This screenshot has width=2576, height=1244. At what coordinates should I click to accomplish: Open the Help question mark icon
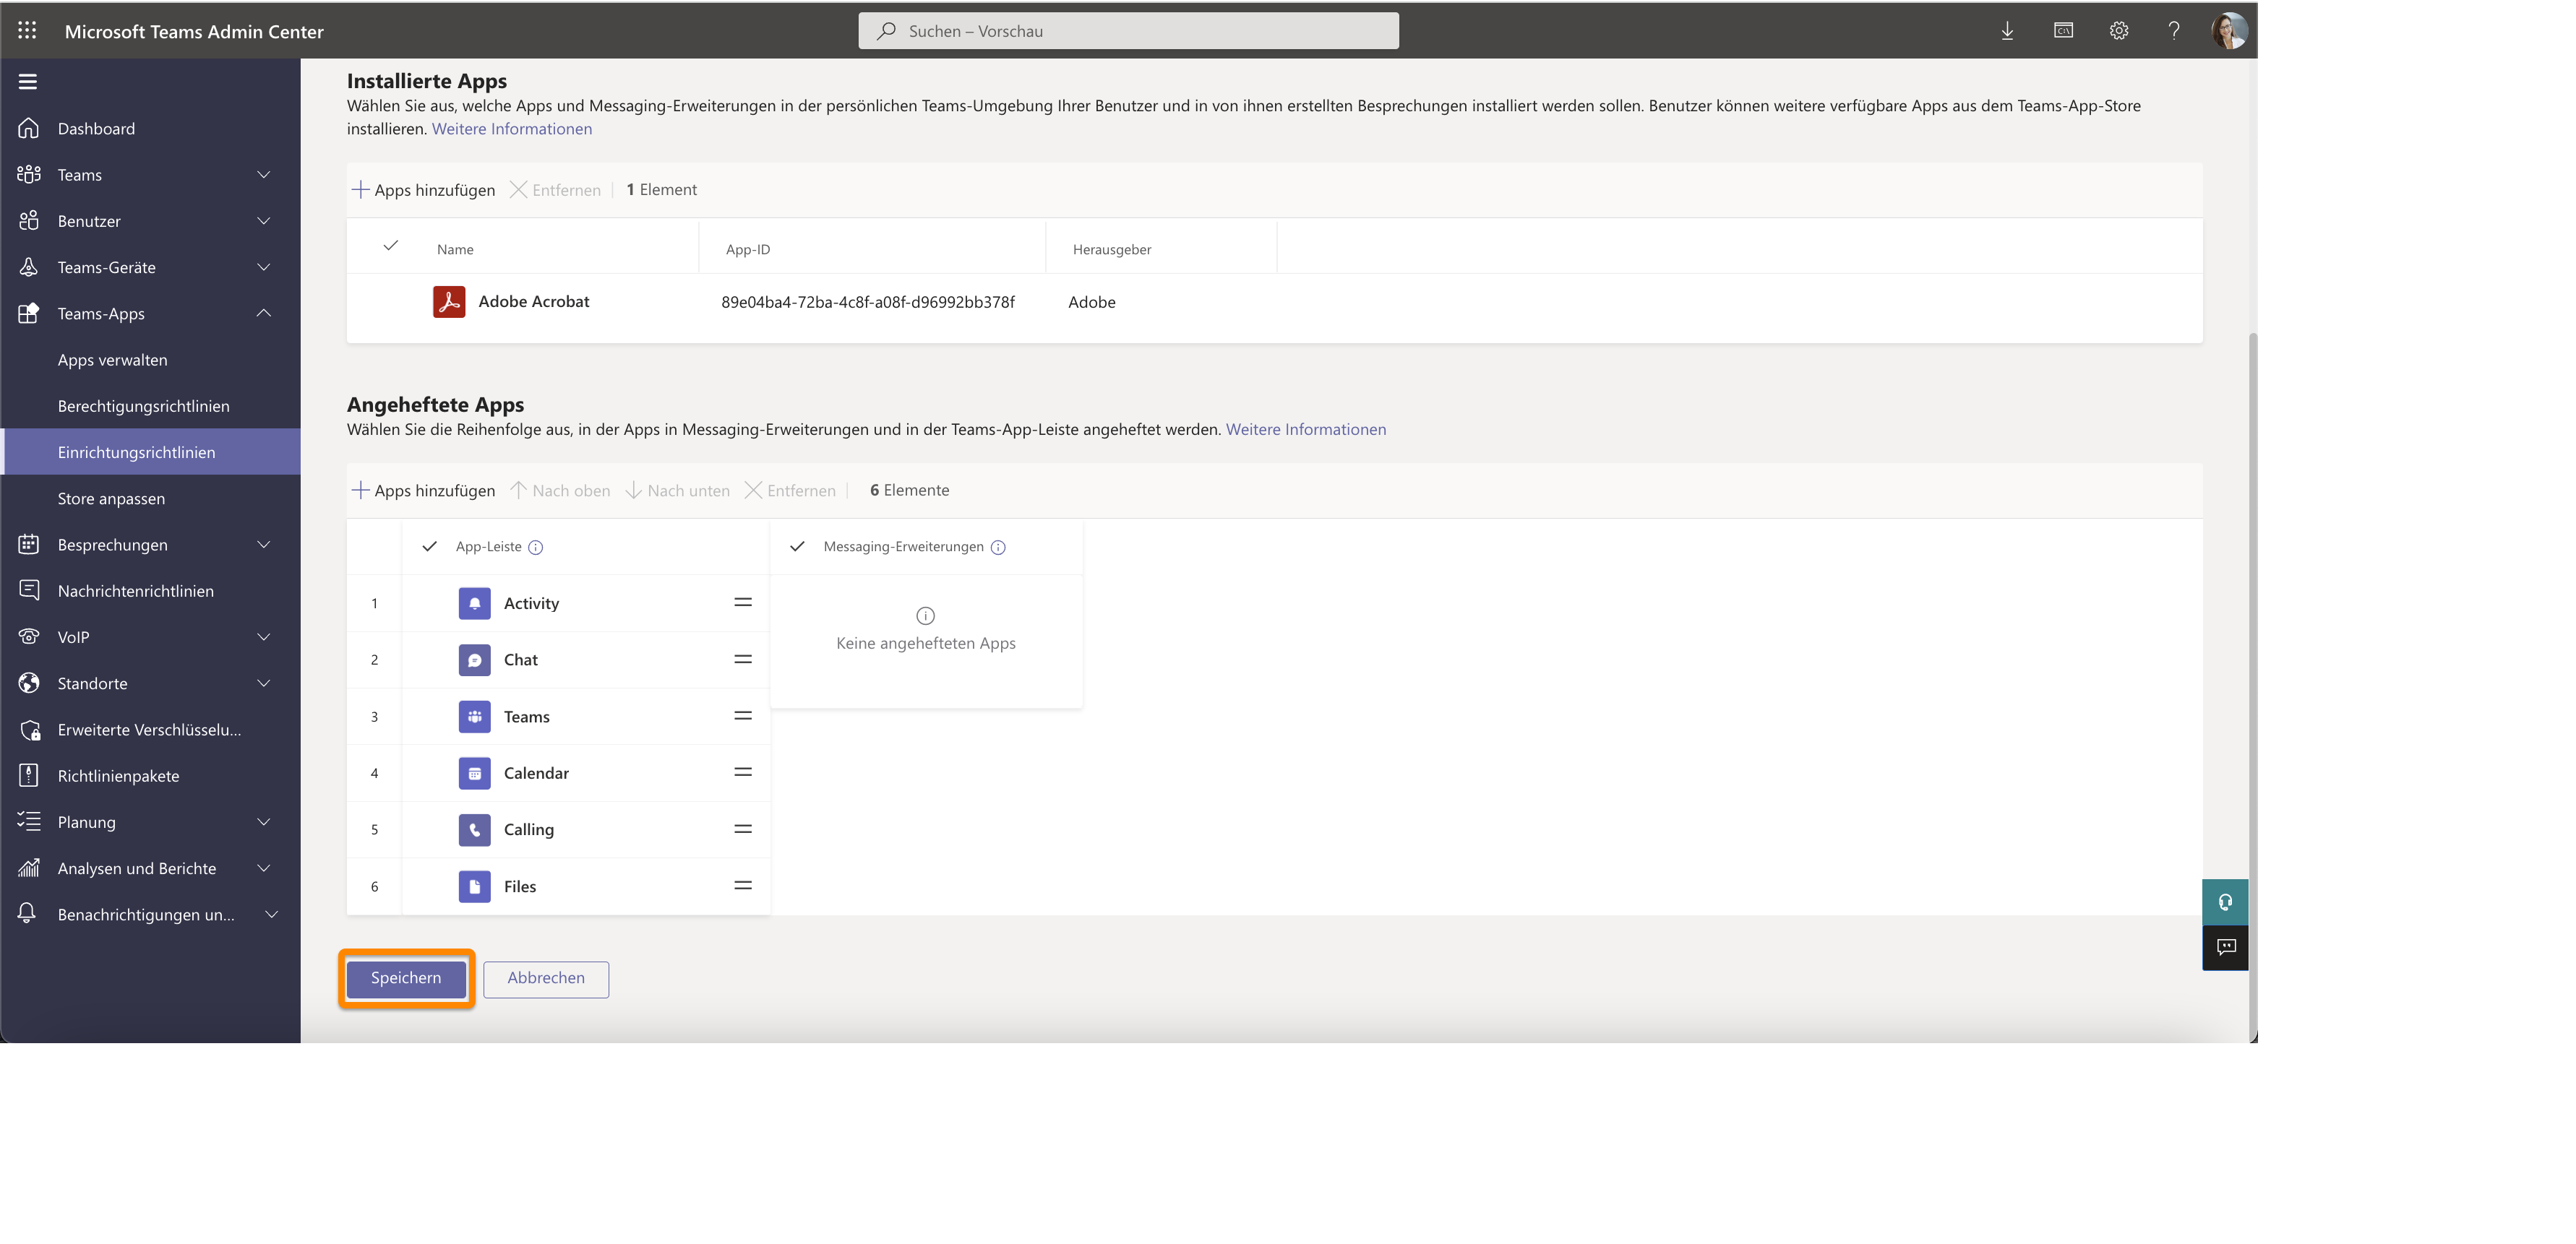pos(2174,30)
